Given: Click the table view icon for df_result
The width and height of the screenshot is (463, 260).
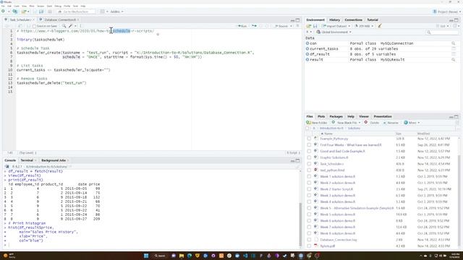Looking at the screenshot, I should (454, 54).
